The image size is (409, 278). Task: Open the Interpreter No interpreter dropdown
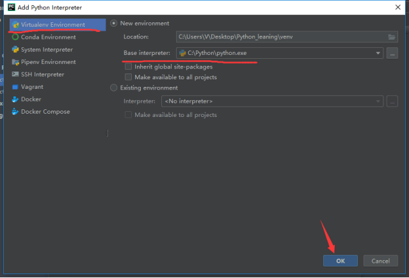[272, 101]
